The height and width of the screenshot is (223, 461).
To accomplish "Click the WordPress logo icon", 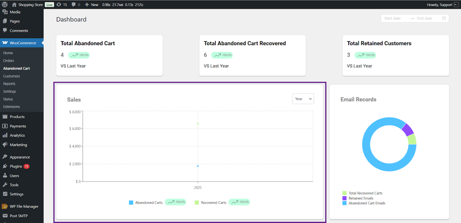I will 5,4.
